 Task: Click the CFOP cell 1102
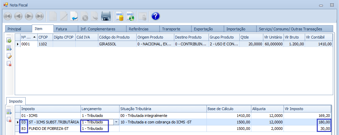coord(45,44)
